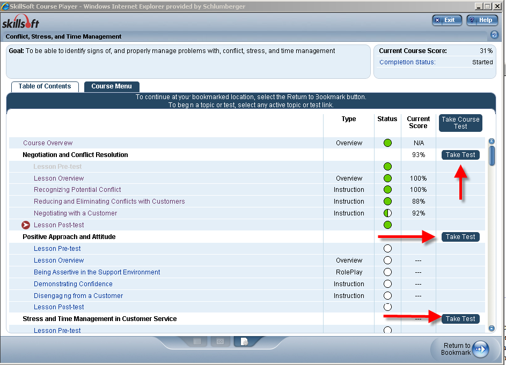506x365 pixels.
Task: Click empty status circle for Disengaging from a Customer
Action: pyautogui.click(x=387, y=296)
